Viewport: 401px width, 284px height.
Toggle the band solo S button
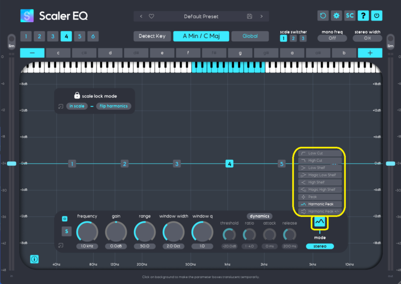coord(65,231)
